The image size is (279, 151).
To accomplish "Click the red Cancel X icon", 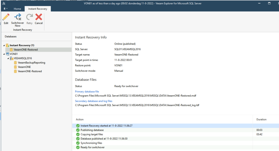I will (x=39, y=17).
